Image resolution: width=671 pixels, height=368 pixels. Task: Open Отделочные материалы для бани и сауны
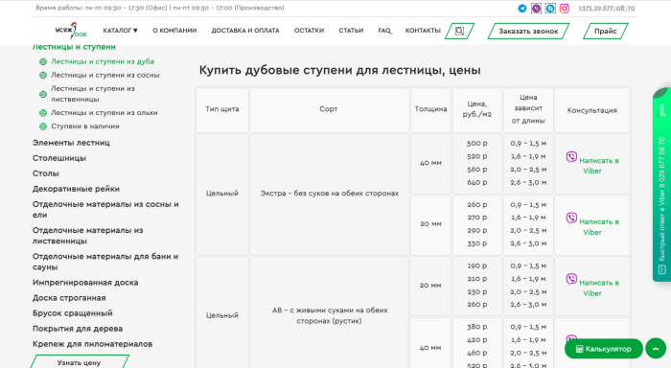(x=105, y=262)
